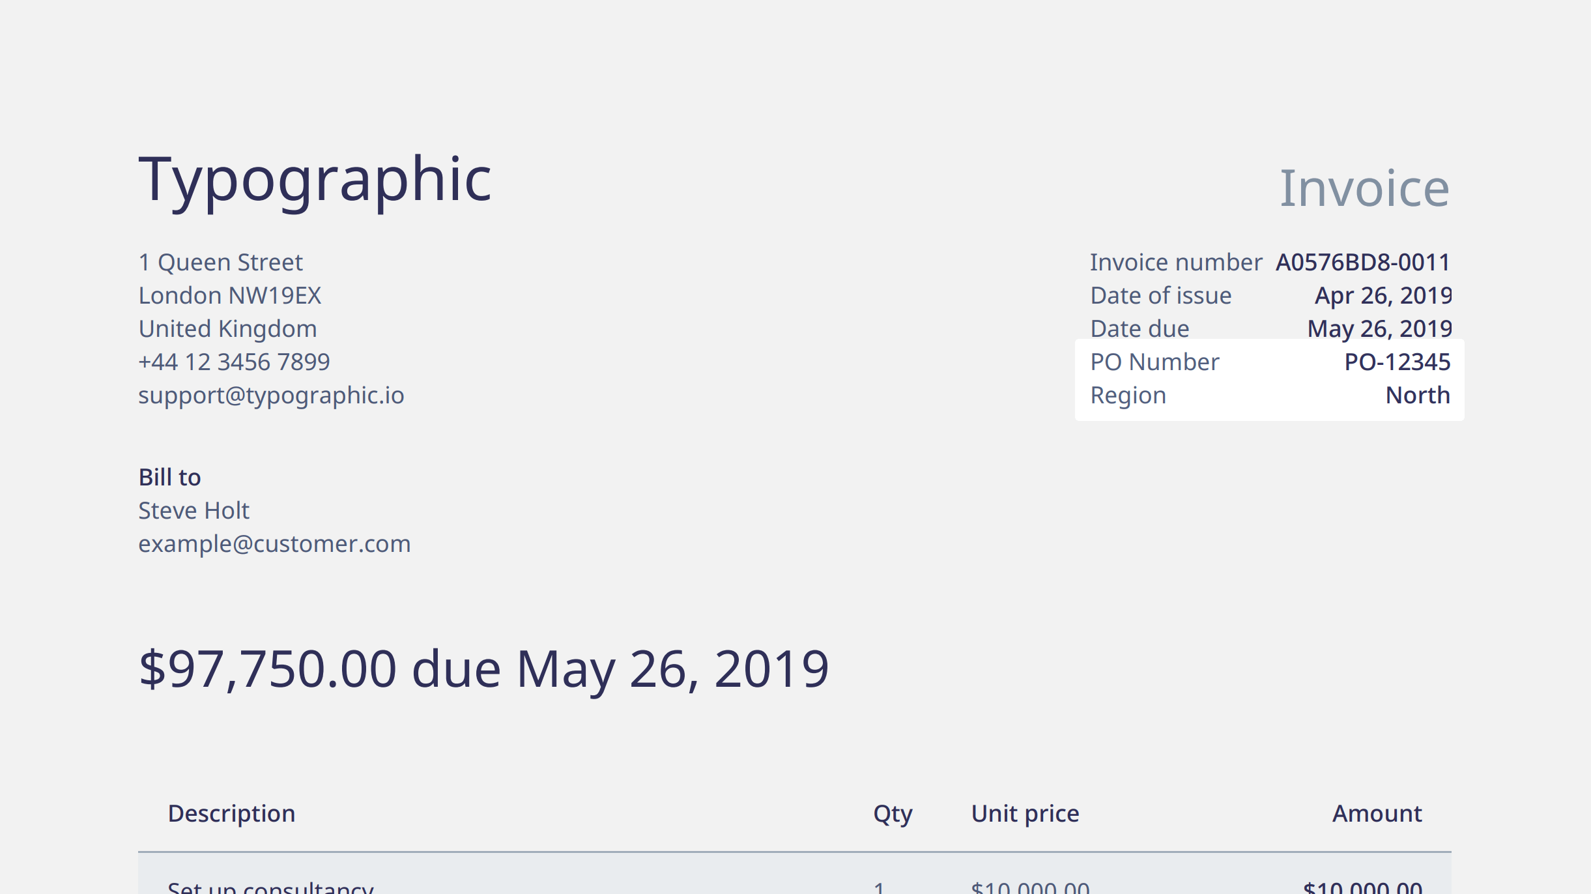Select the Region value North

[x=1418, y=395]
